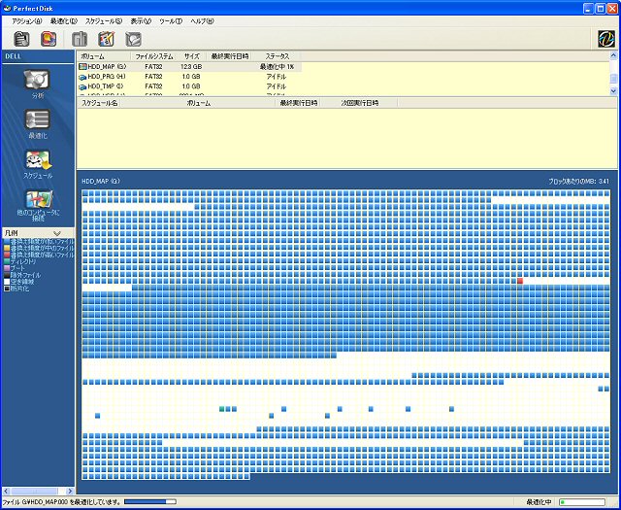Open the 表示(V) menu
The height and width of the screenshot is (510, 621).
[141, 21]
